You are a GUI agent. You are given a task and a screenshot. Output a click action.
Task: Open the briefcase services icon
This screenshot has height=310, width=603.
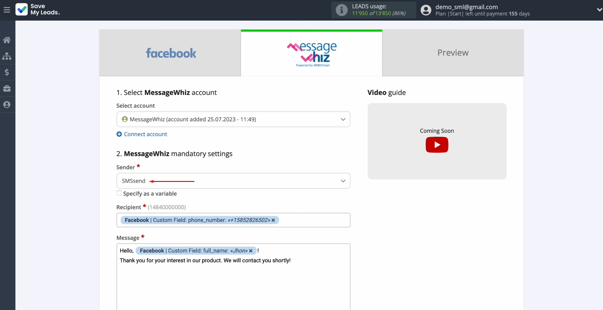pos(7,89)
